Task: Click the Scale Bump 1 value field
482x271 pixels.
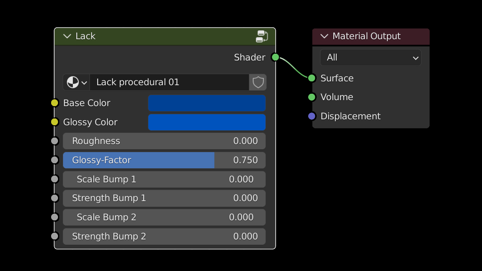Action: (164, 179)
